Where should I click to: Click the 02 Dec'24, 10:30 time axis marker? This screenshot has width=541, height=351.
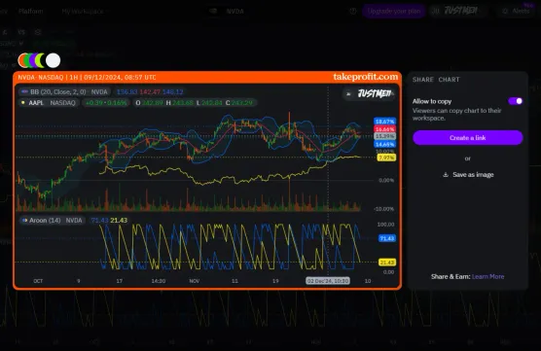(x=328, y=281)
